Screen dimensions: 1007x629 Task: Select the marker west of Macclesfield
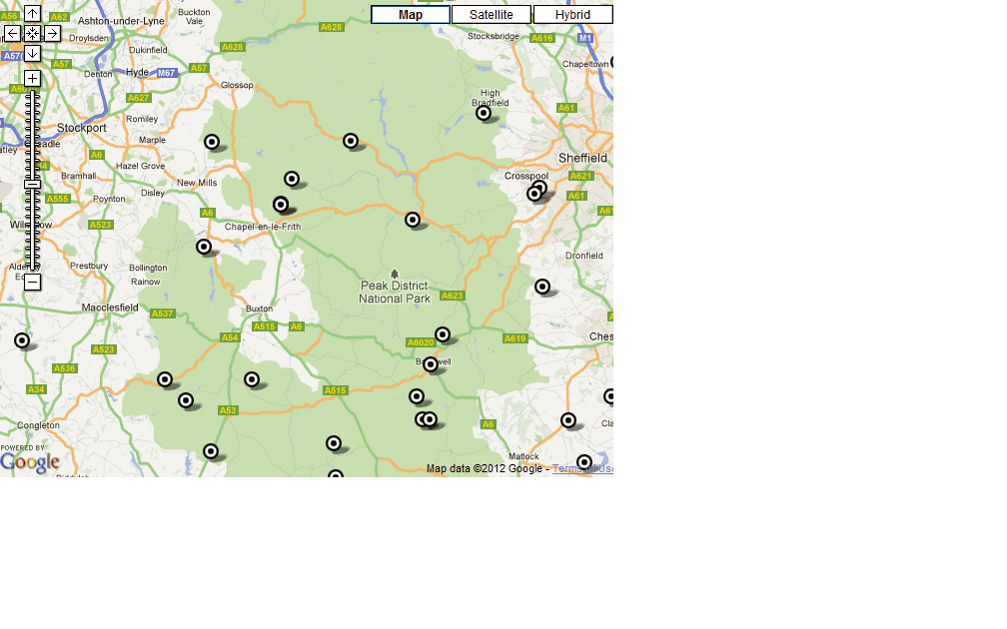[x=22, y=340]
